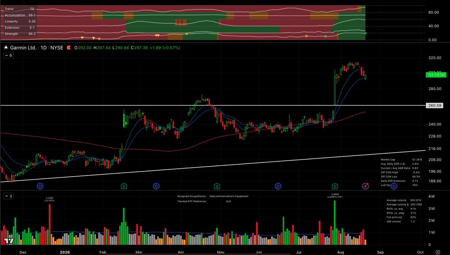Screen dimensions: 450x255
Task: Select the 260.59 horizontal line price label
Action: 435,106
